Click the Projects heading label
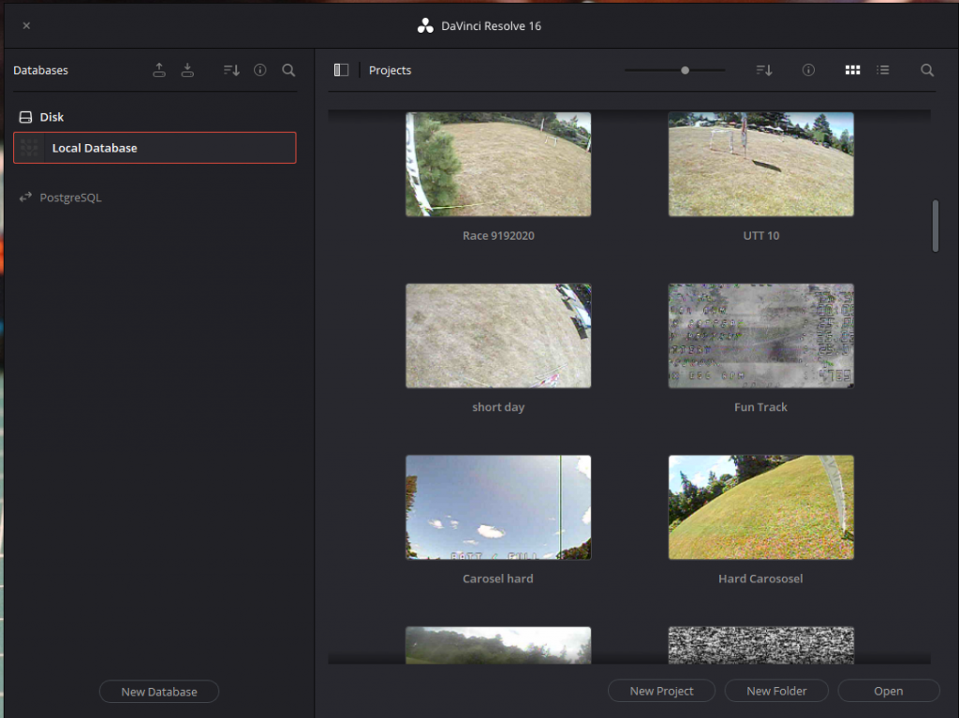959x718 pixels. (x=391, y=70)
